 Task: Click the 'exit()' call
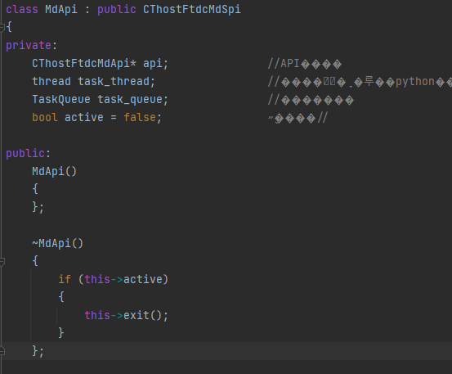coord(143,315)
